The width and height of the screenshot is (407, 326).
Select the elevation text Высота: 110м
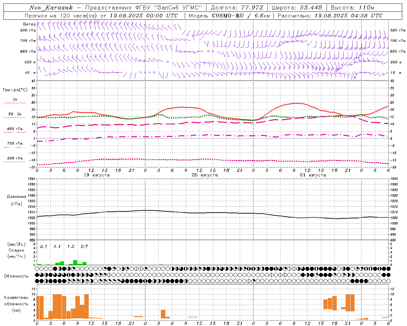[x=352, y=8]
